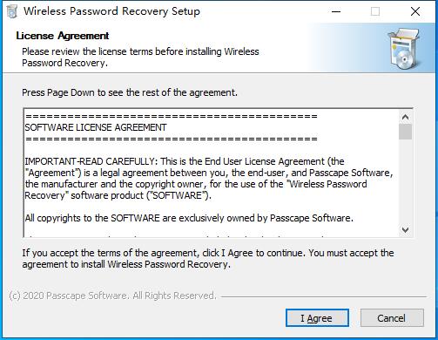Screen dimensions: 438x340
Task: Click the SOFTWARE LICENSE AGREEMENT heading line
Action: [96, 127]
